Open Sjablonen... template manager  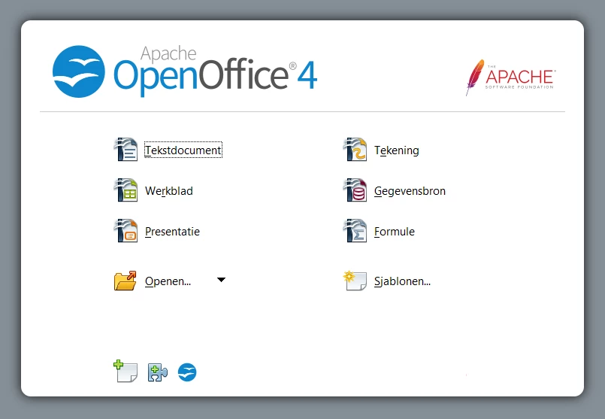[402, 281]
